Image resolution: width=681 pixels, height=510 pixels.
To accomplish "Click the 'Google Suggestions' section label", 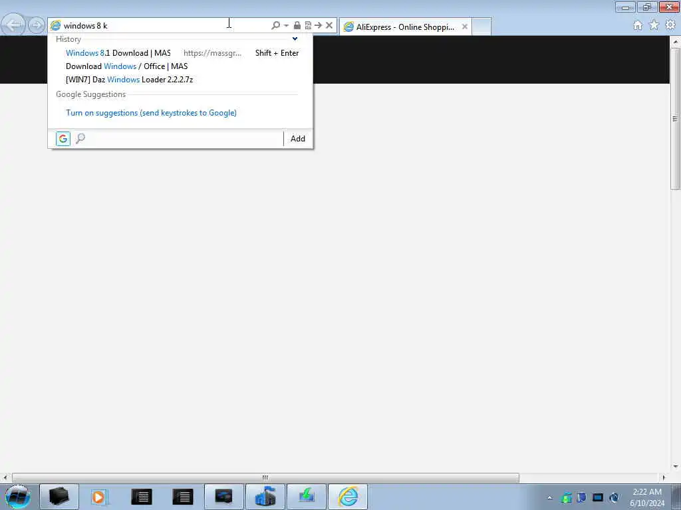I will [x=90, y=94].
